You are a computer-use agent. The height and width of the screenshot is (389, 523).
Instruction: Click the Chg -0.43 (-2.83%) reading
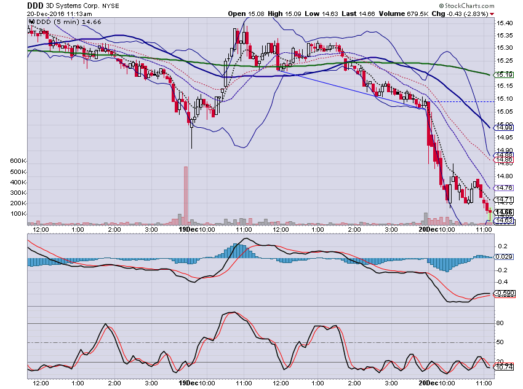460,14
